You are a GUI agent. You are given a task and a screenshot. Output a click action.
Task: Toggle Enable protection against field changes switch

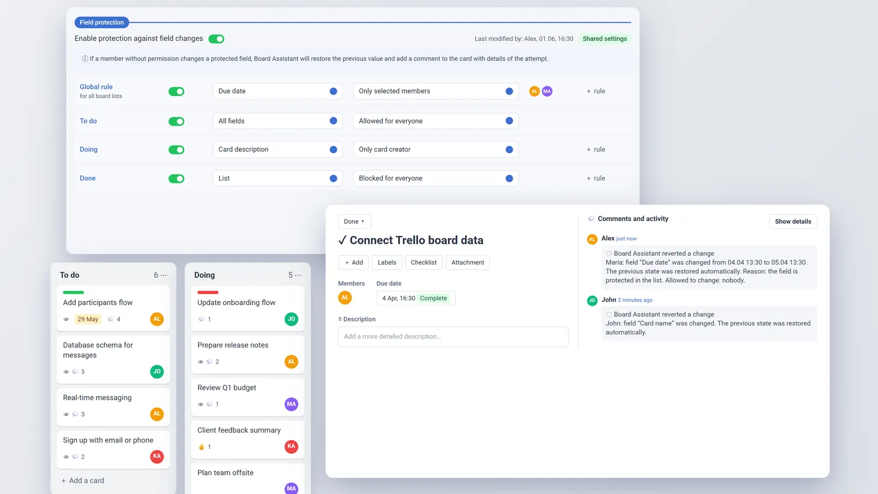216,39
